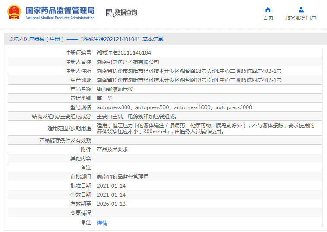Click the approval date 2021-01-14 value
Viewport: 327px width, 232px height.
[x=111, y=186]
